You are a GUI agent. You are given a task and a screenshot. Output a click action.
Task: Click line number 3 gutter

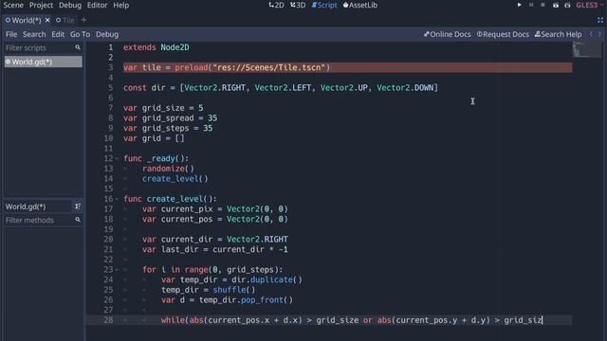[110, 67]
